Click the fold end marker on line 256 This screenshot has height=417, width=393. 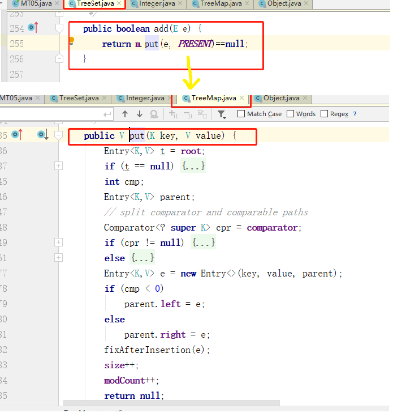click(59, 59)
